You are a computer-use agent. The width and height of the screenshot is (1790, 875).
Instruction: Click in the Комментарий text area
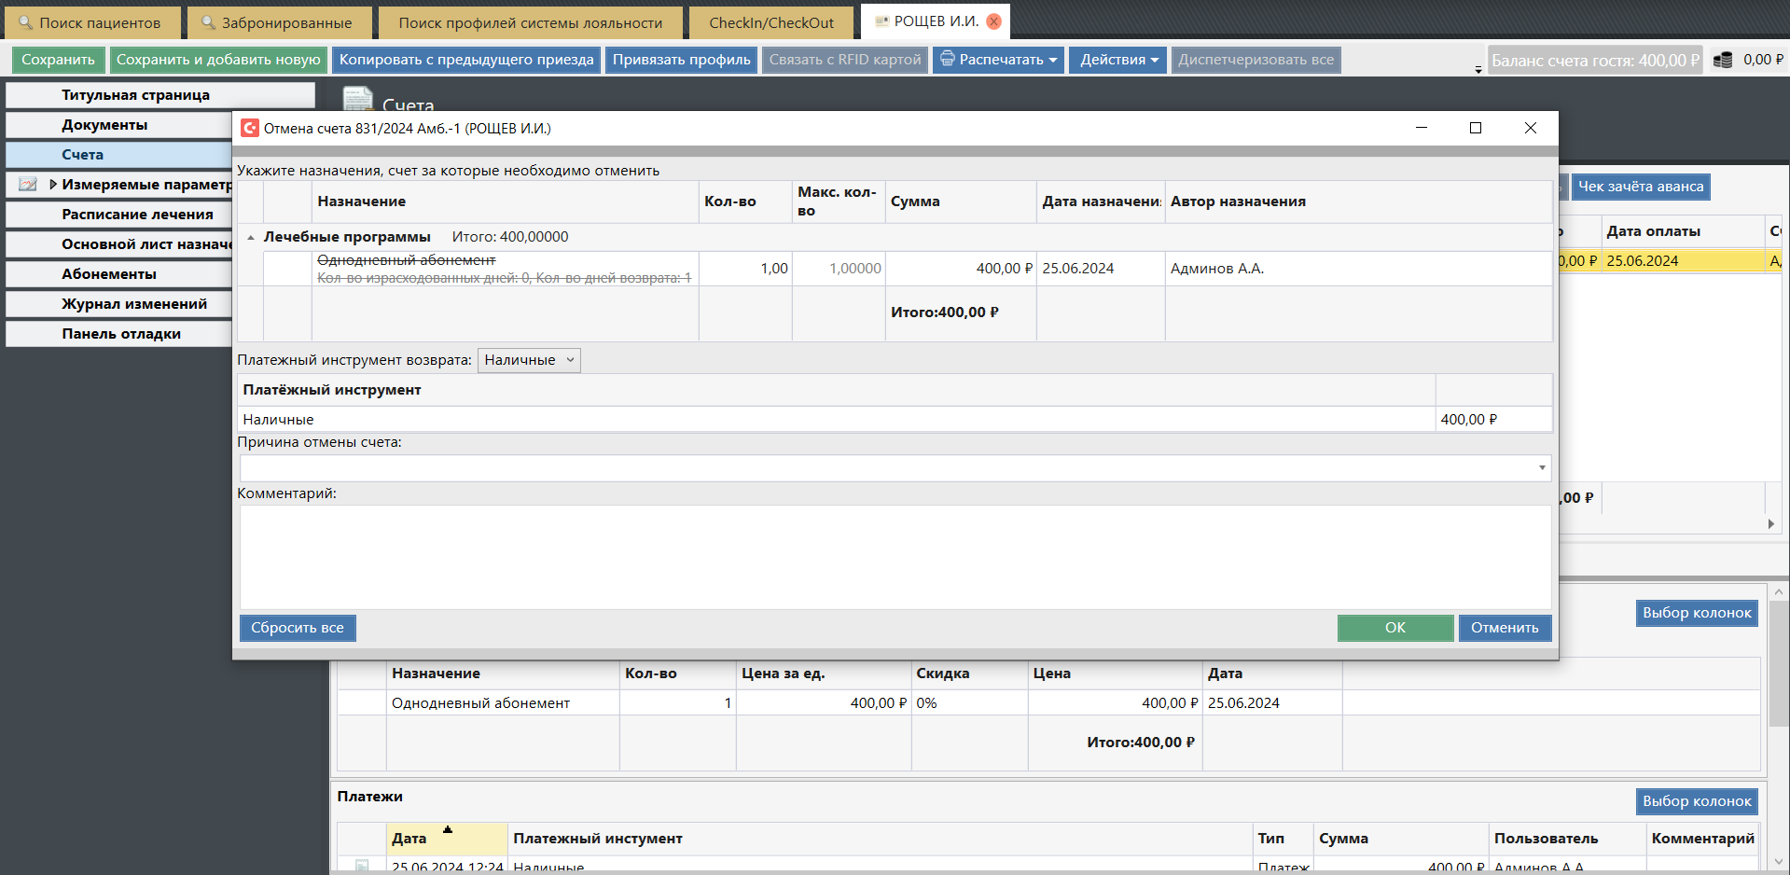894,557
